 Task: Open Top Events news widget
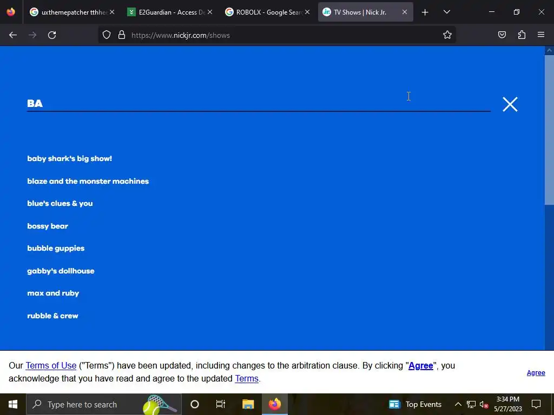click(x=415, y=404)
